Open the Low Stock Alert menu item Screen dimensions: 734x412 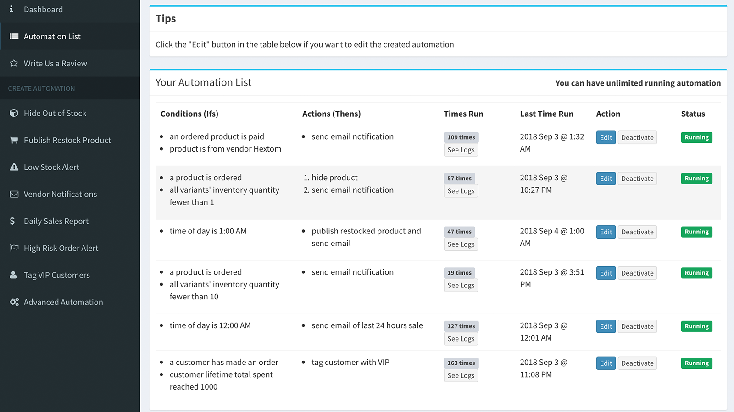point(51,167)
